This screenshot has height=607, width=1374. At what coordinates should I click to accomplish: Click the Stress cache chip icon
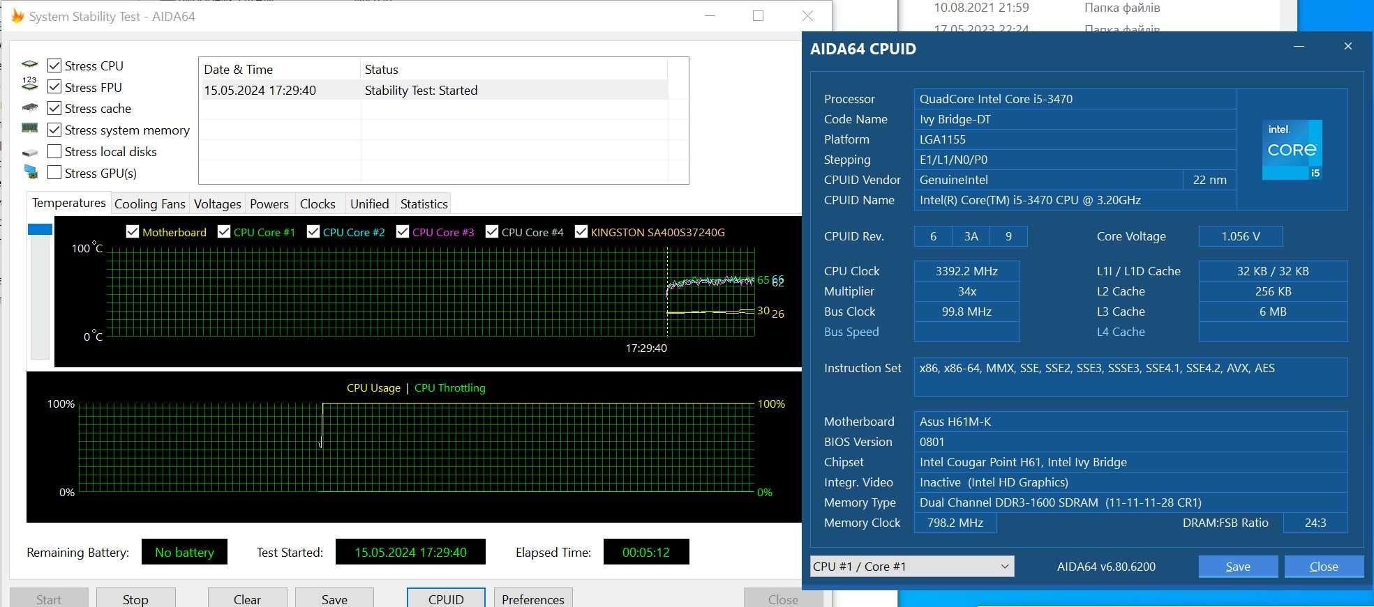(30, 108)
